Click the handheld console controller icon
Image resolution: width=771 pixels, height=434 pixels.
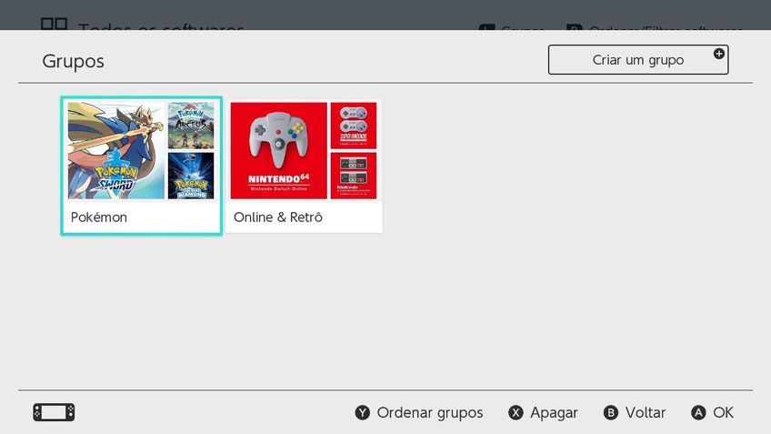54,412
